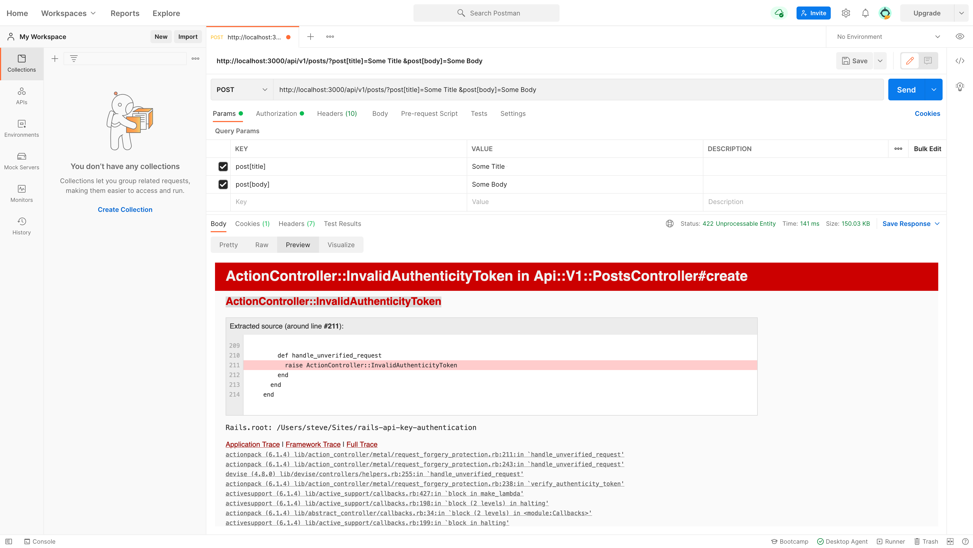Open the Runner in status bar

(x=891, y=541)
